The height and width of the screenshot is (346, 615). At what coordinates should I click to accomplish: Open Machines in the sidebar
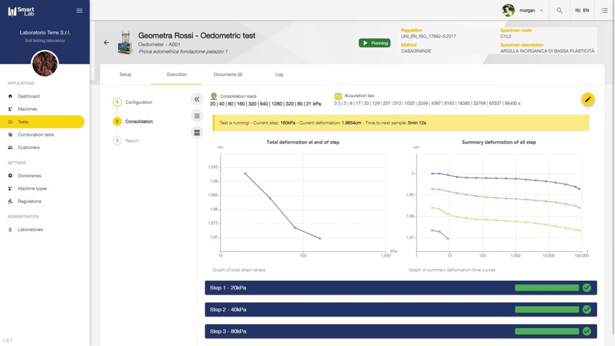pyautogui.click(x=27, y=109)
